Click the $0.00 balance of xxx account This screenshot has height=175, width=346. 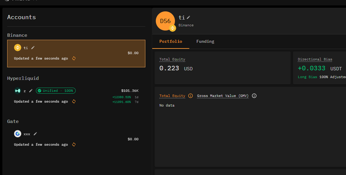point(133,139)
